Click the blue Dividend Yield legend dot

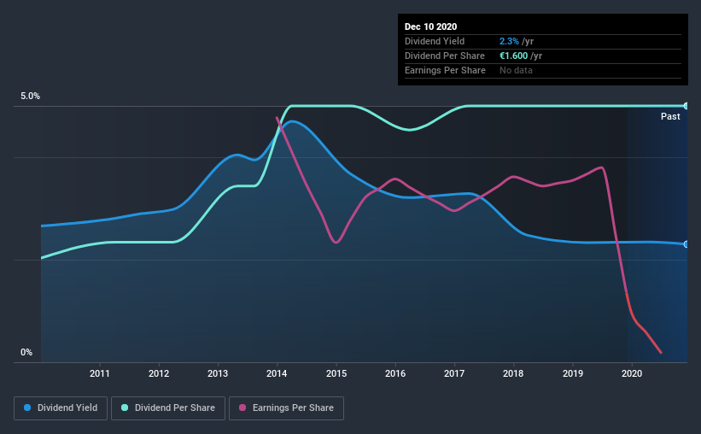pos(27,408)
